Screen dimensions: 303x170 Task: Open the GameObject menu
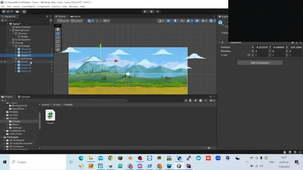point(28,7)
